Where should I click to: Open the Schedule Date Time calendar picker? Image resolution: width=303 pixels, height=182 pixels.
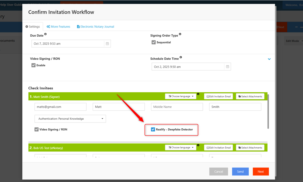[x=227, y=67]
